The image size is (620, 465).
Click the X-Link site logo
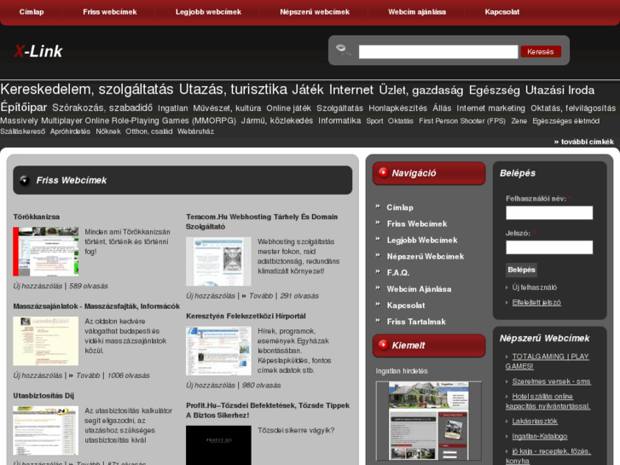pos(38,51)
